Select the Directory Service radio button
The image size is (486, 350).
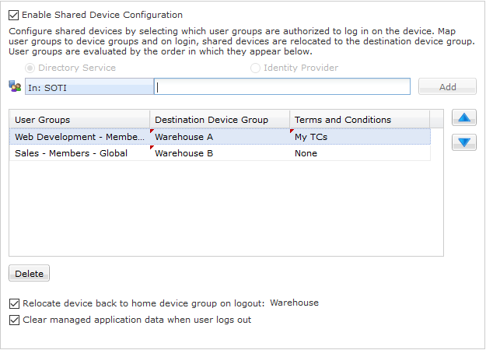pyautogui.click(x=30, y=68)
